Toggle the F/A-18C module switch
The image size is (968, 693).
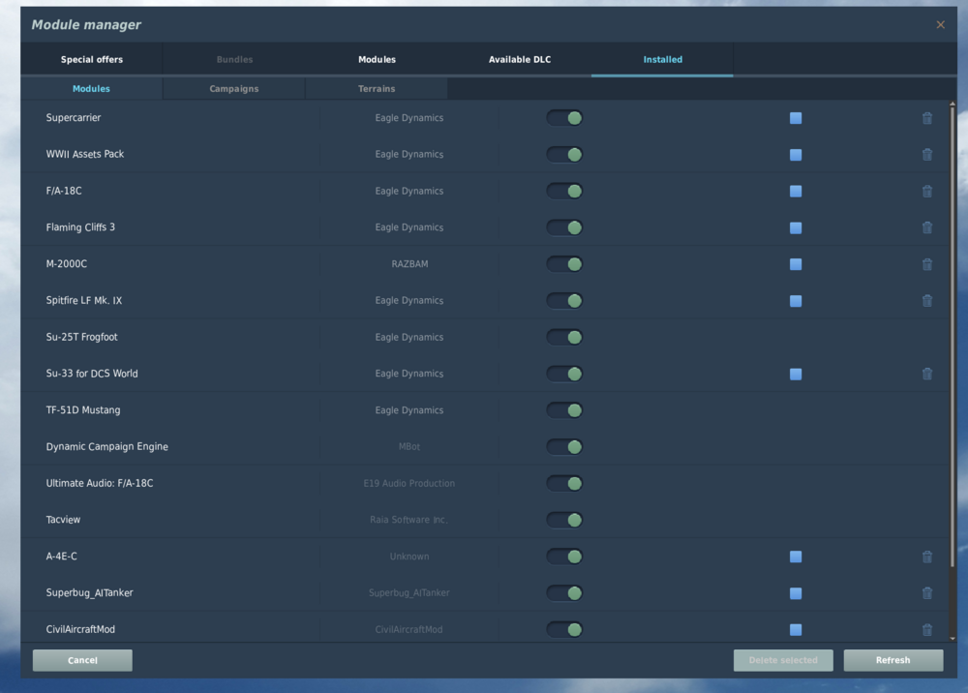click(x=564, y=191)
